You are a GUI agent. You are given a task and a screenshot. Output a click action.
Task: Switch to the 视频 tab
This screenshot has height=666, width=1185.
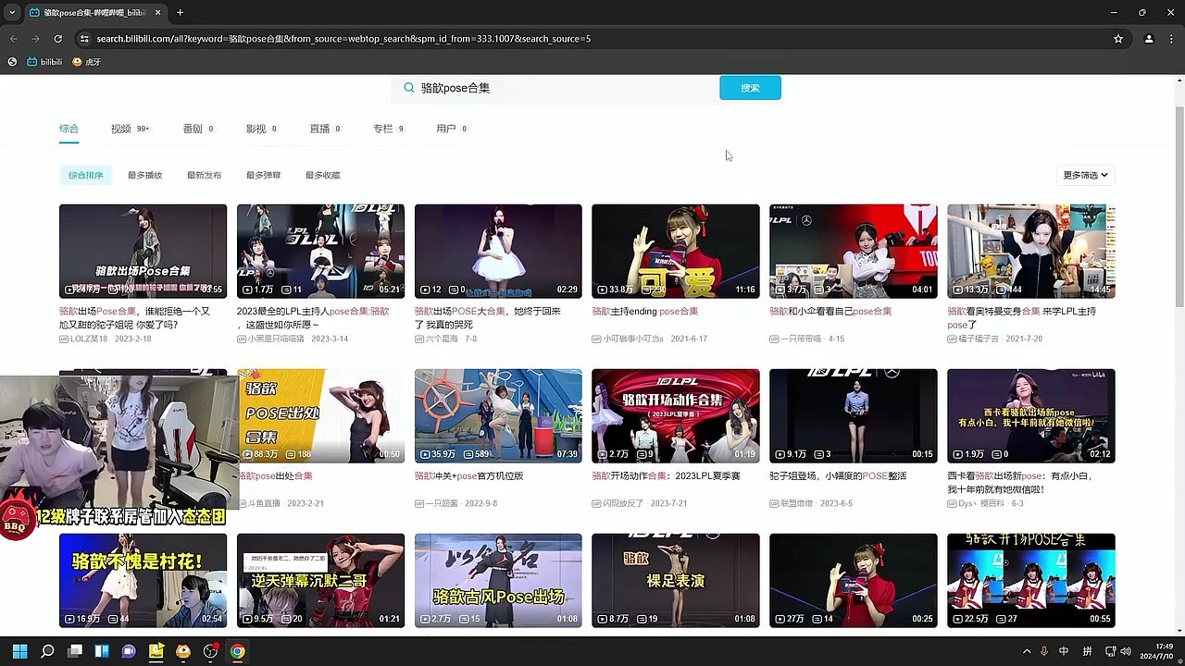(130, 129)
